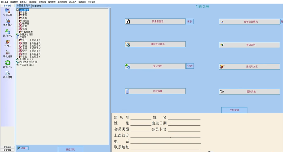
Task: Select the 今天过生日0人 node
Action: [x=27, y=65]
